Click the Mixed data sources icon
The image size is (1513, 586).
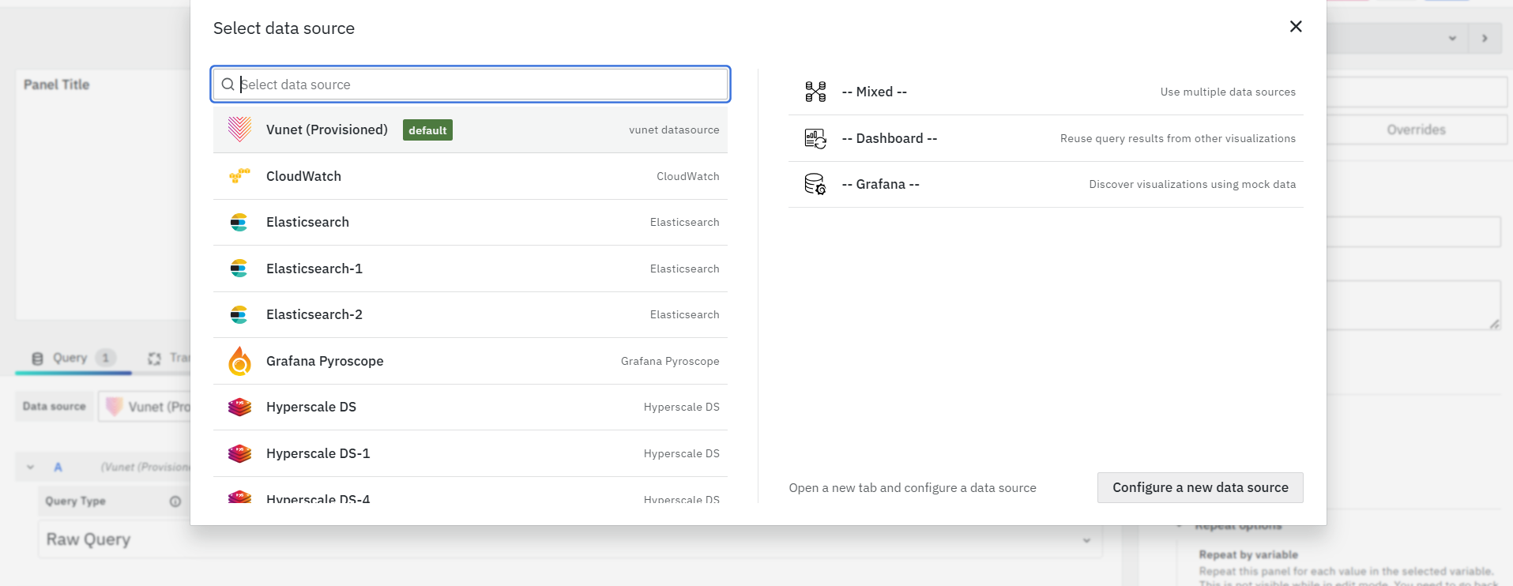815,92
